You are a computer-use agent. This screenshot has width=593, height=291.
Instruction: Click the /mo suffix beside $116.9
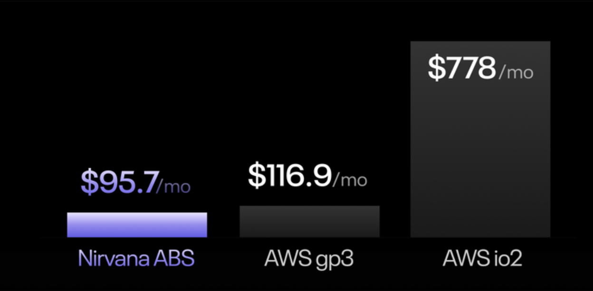point(350,180)
